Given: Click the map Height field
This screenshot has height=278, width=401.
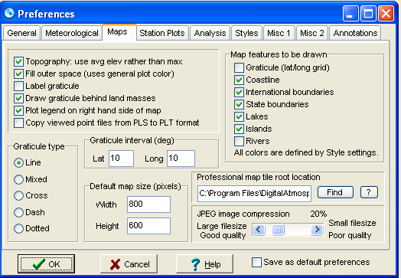Looking at the screenshot, I should 148,226.
